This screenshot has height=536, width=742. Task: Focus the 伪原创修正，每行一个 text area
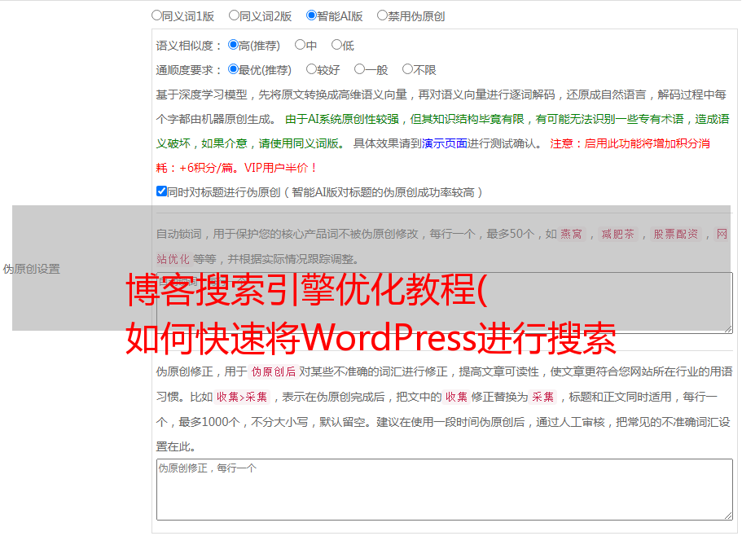pyautogui.click(x=445, y=490)
